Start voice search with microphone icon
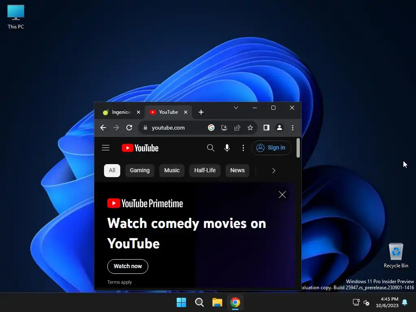 tap(227, 148)
